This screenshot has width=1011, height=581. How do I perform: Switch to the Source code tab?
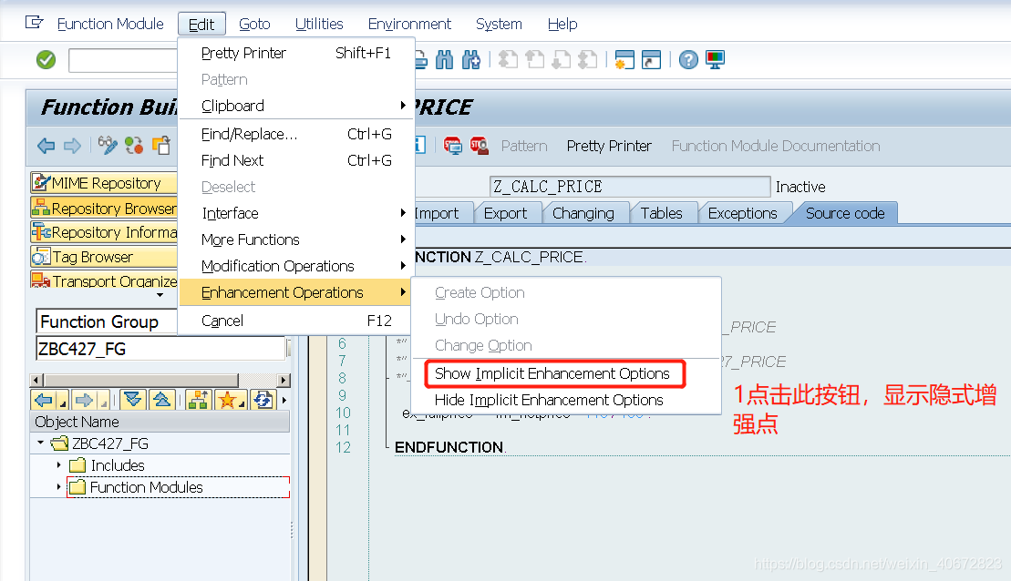pyautogui.click(x=845, y=213)
